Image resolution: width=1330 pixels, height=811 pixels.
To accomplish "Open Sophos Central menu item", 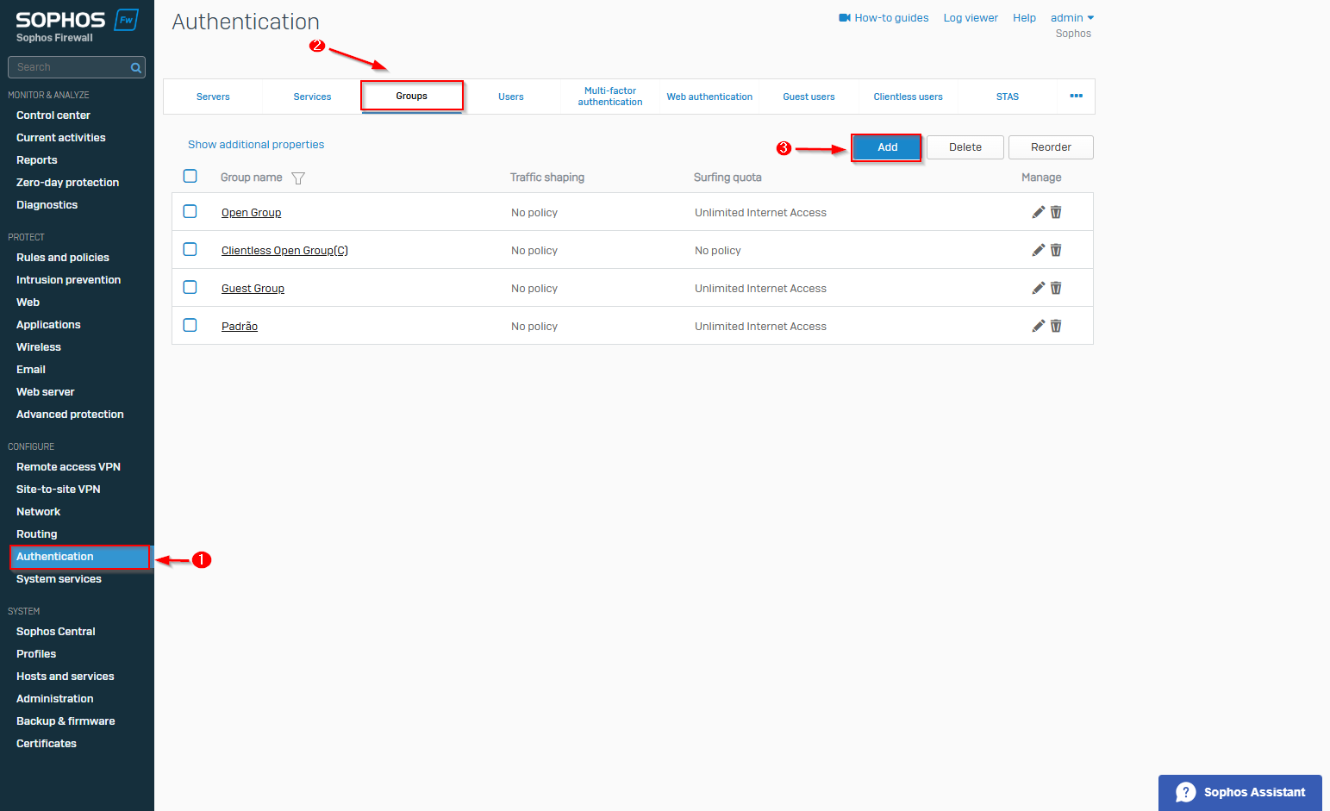I will pos(56,632).
